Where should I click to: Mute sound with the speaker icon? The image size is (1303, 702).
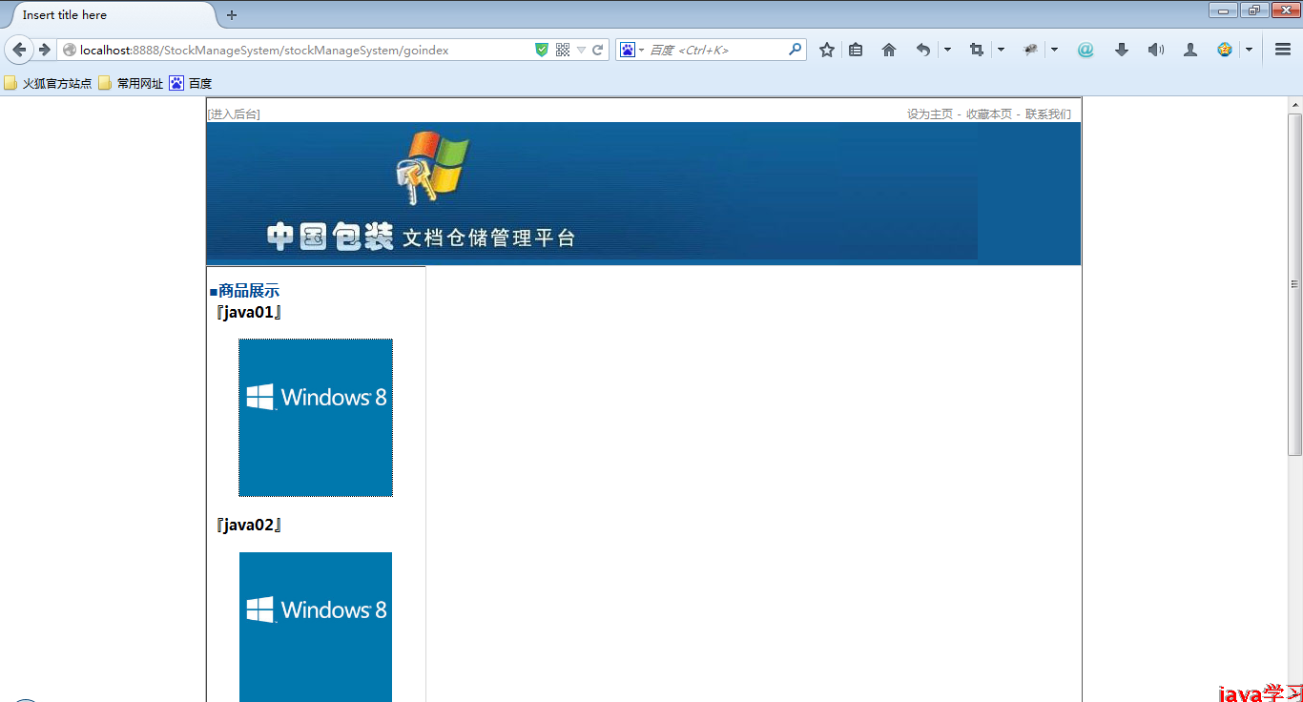[x=1156, y=50]
